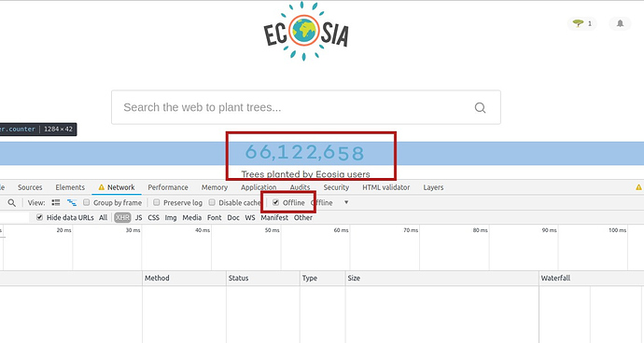Enable Disable cache checkbox
This screenshot has width=644, height=343.
coord(212,202)
